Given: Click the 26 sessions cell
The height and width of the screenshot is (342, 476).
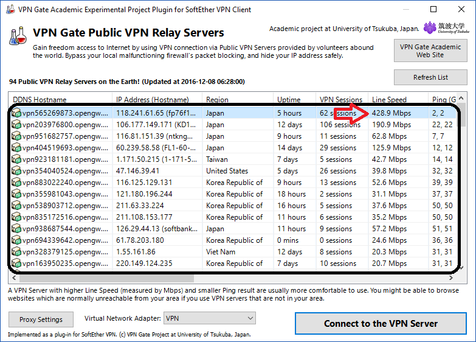Looking at the screenshot, I should point(338,171).
